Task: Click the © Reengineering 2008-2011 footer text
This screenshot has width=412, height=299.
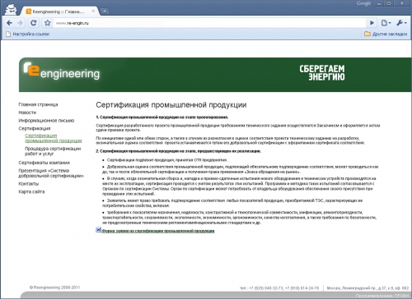Action: 54,287
